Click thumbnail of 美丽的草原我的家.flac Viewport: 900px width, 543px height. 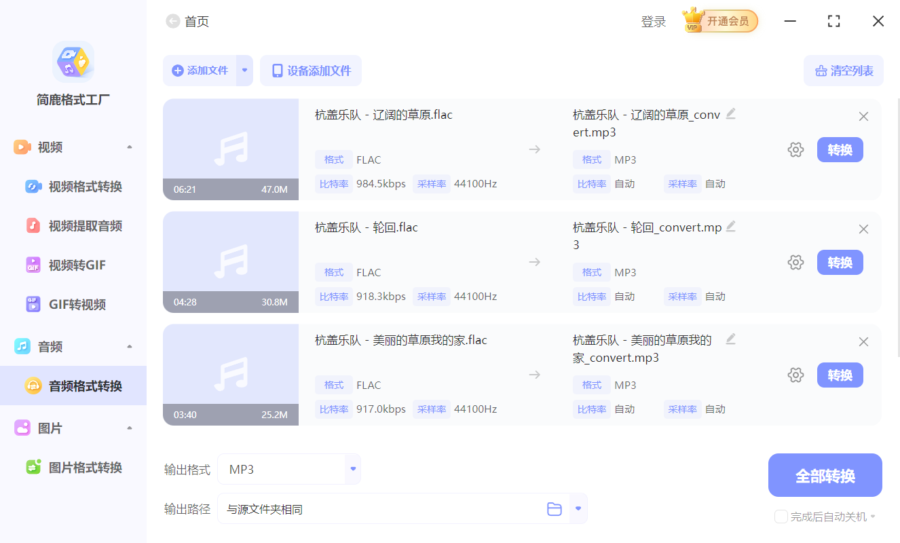point(231,375)
